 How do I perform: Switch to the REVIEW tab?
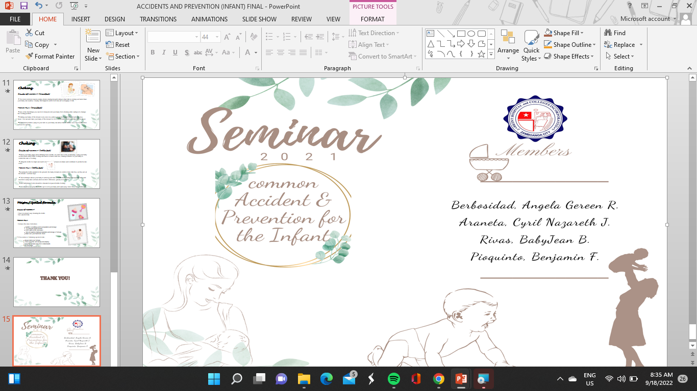coord(301,19)
